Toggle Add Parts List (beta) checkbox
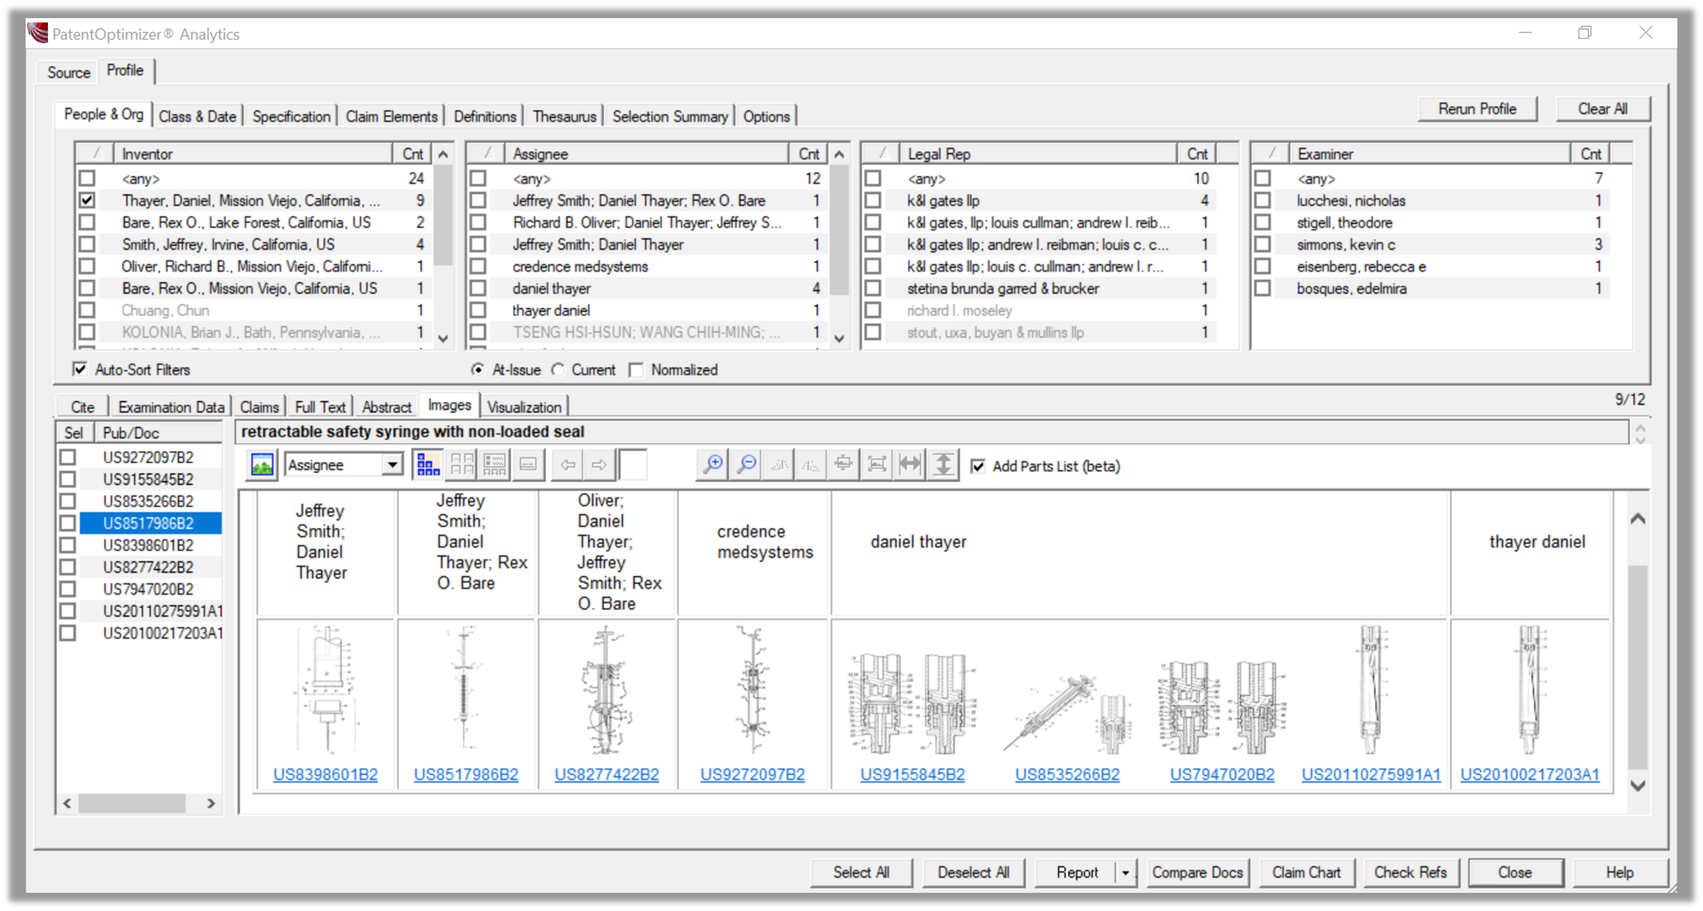 pyautogui.click(x=979, y=466)
